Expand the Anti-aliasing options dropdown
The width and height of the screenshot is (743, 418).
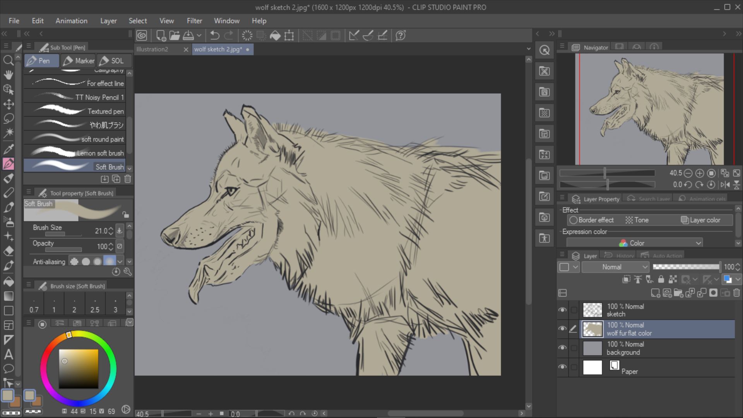point(120,262)
